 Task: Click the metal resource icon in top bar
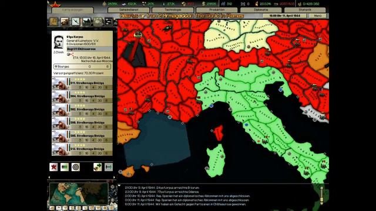click(x=124, y=4)
